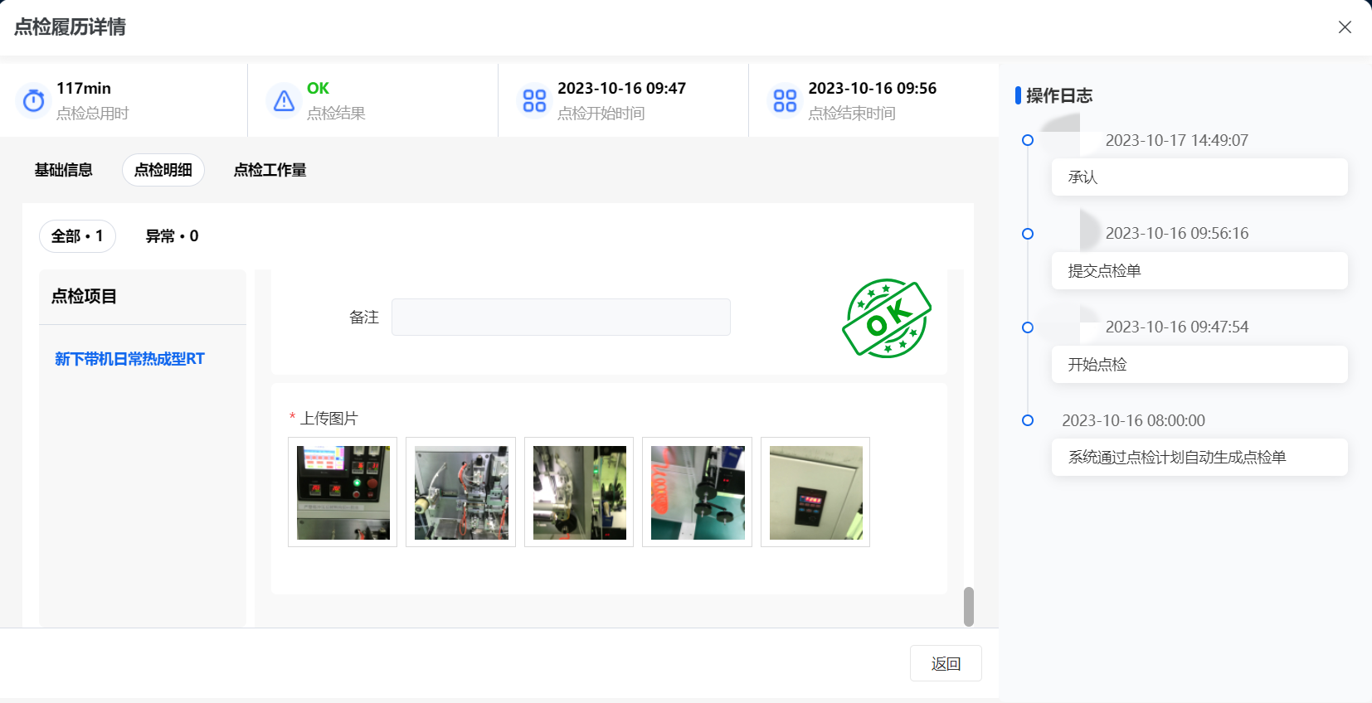Click the 备注 remarks input field
The width and height of the screenshot is (1372, 703).
(x=561, y=318)
